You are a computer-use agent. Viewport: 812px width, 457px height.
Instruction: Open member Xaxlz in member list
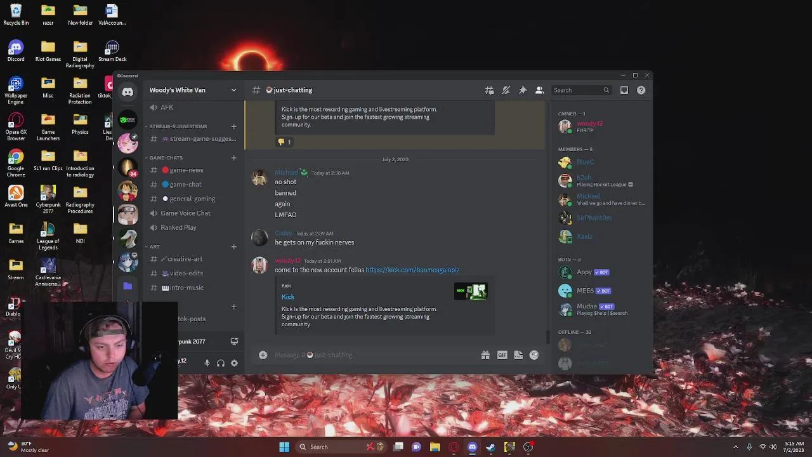pyautogui.click(x=600, y=236)
